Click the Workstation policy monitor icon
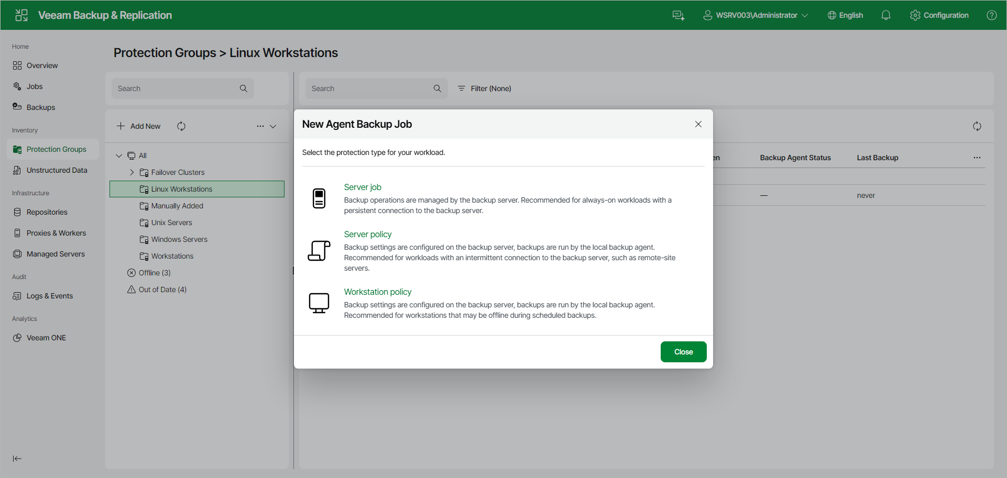This screenshot has height=478, width=1007. (319, 303)
